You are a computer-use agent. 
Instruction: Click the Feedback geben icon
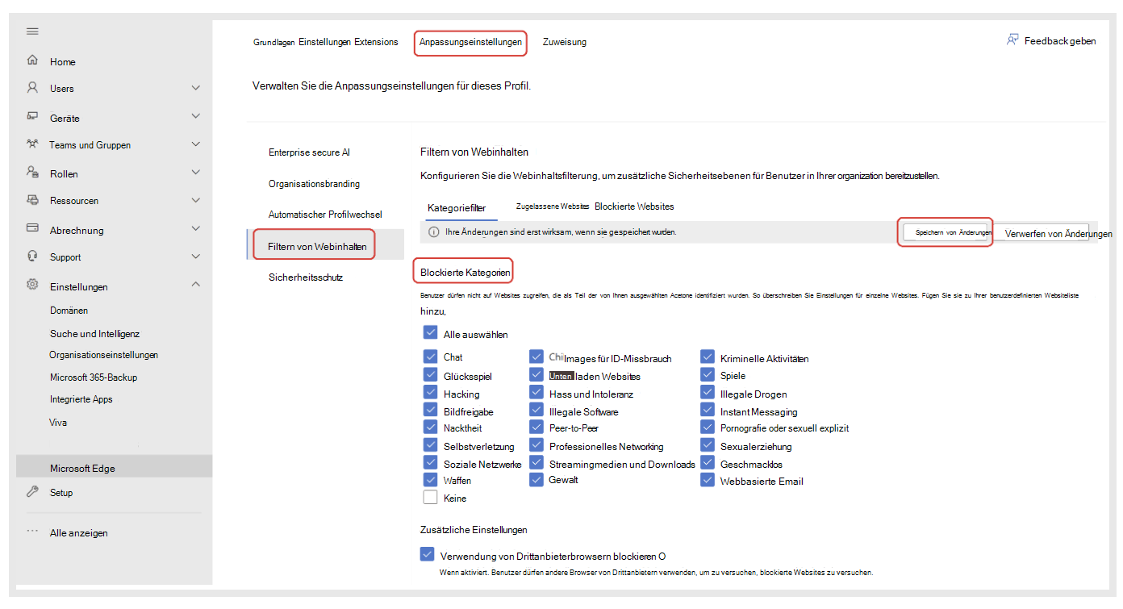(x=1012, y=39)
